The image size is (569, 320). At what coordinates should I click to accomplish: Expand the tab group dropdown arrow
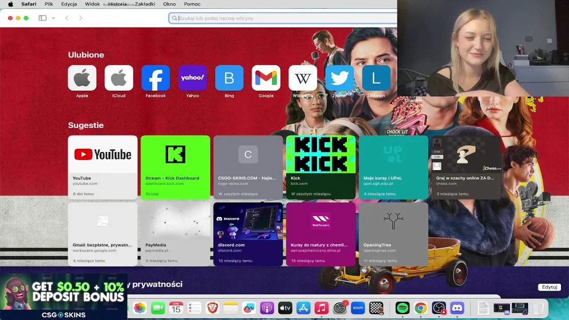pos(53,18)
